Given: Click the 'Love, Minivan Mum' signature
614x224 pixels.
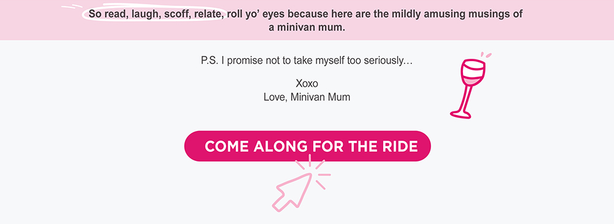Looking at the screenshot, I should 307,97.
